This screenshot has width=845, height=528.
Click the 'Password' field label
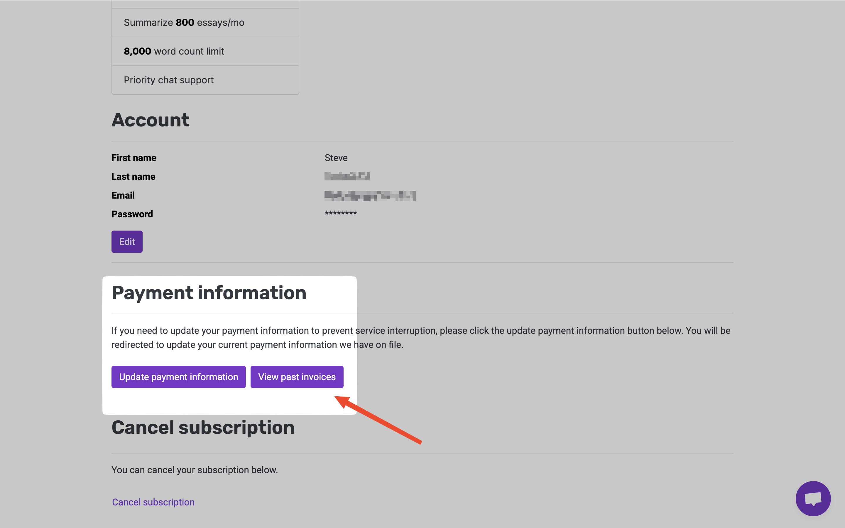132,214
